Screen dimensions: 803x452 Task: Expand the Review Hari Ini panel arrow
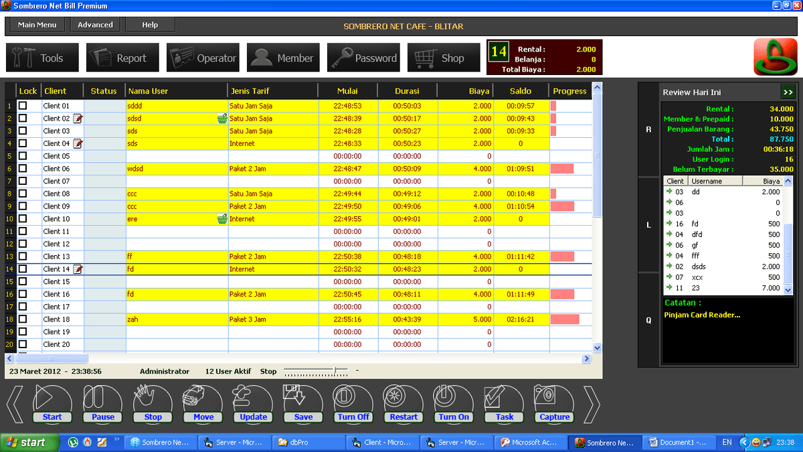point(787,92)
